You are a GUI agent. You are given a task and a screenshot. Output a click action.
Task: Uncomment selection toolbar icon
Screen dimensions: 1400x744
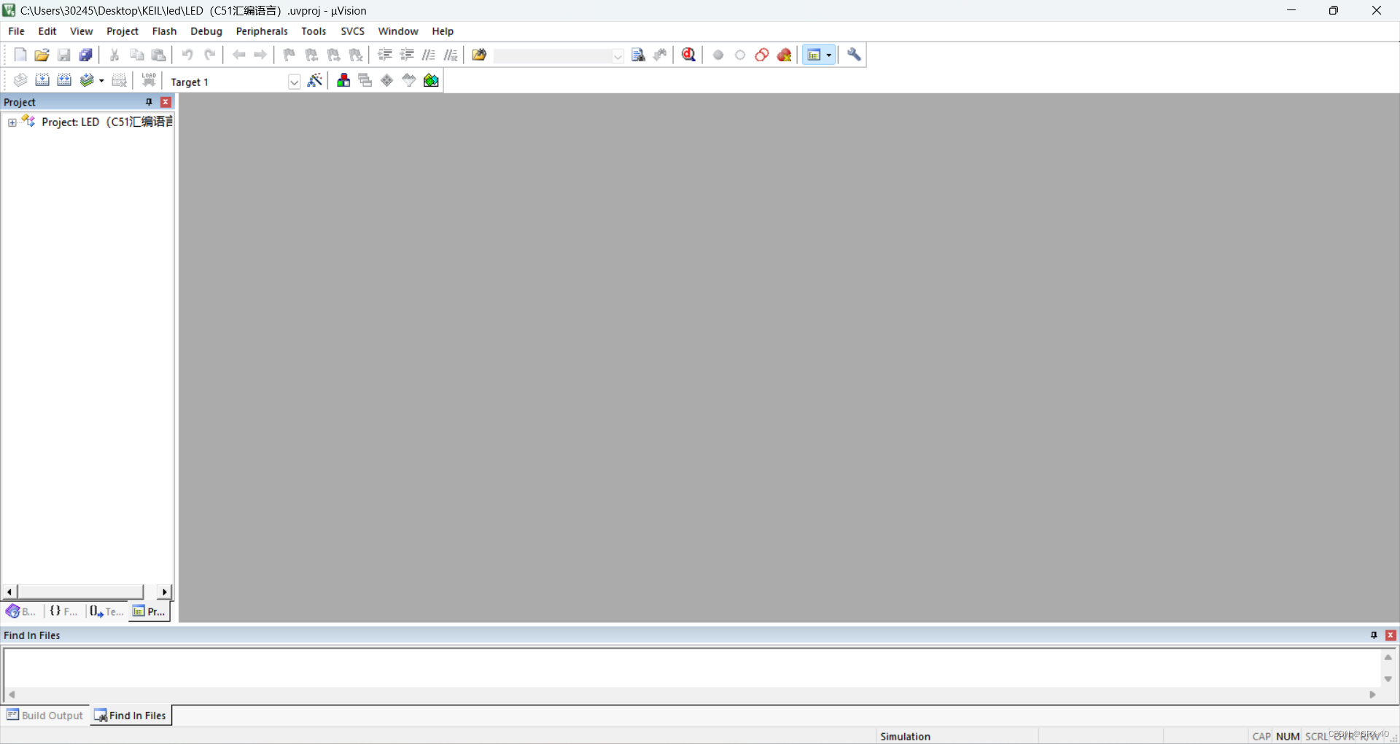tap(451, 55)
